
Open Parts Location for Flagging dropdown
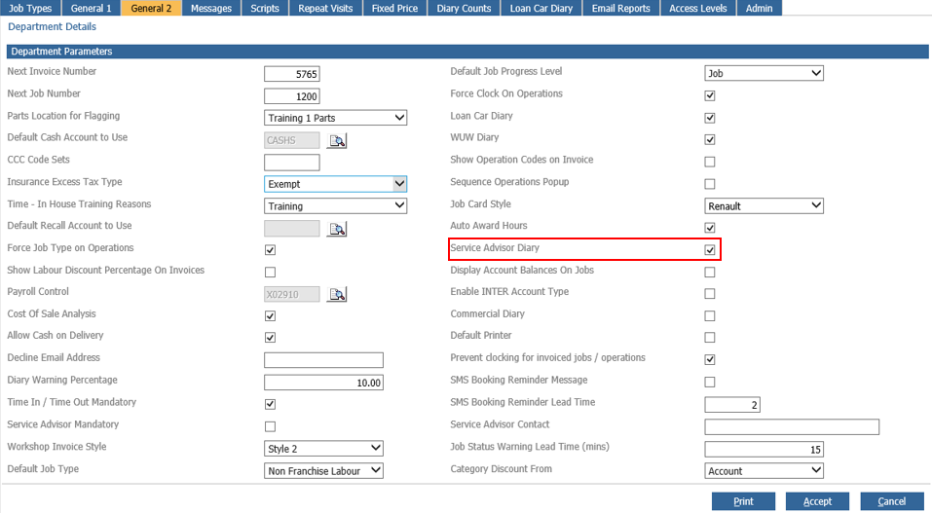(x=335, y=118)
